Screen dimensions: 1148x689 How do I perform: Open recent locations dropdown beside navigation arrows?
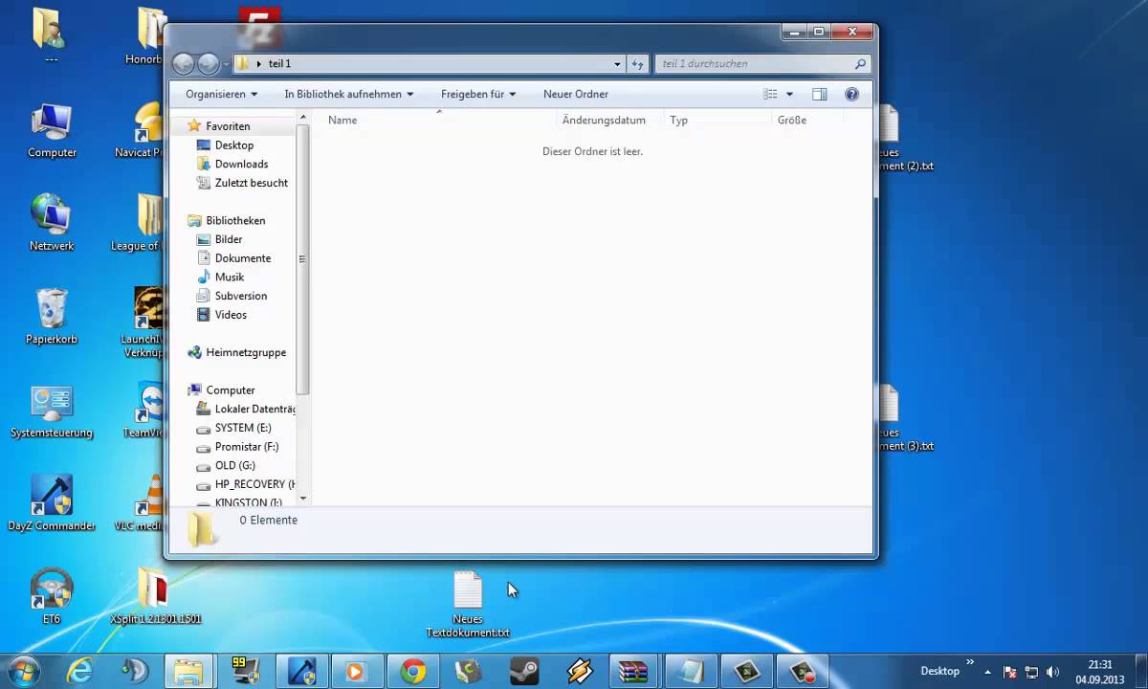[226, 64]
